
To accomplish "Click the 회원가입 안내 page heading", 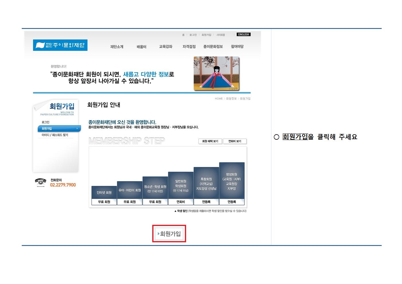I will click(104, 105).
